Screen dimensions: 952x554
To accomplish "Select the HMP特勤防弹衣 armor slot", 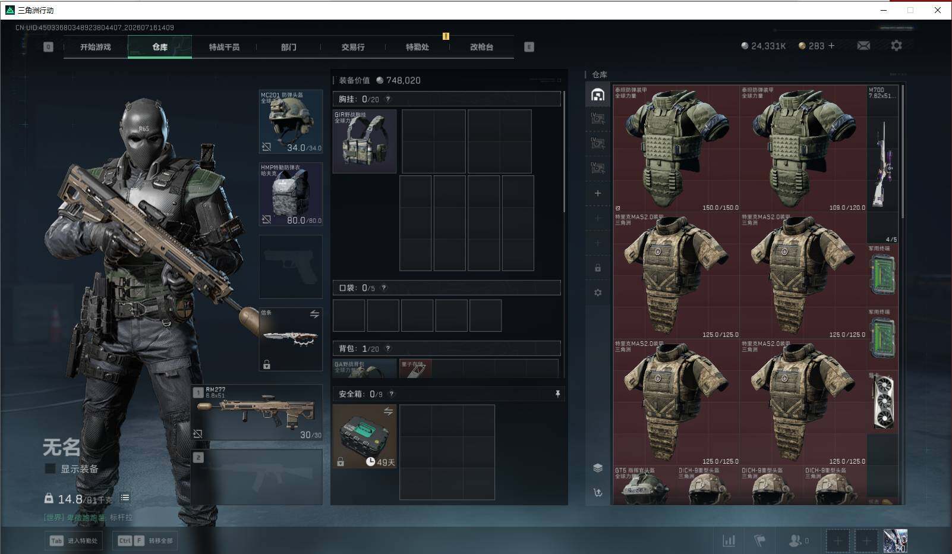I will tap(291, 194).
